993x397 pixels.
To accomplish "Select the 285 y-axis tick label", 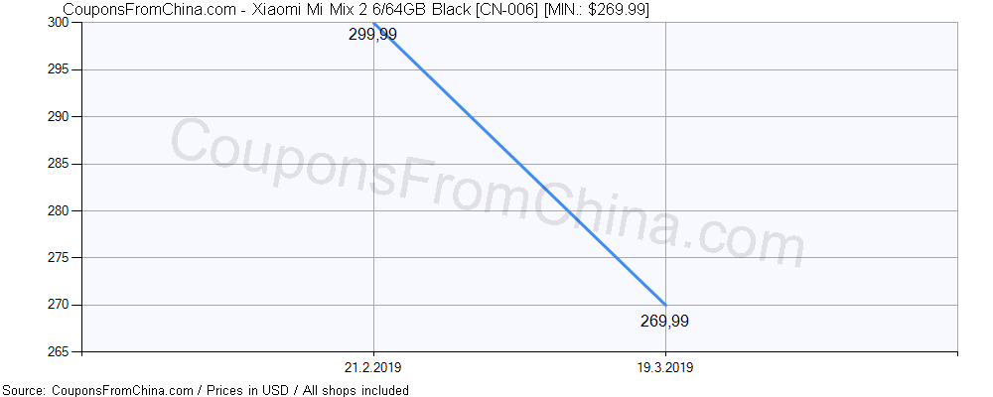I will (x=68, y=164).
